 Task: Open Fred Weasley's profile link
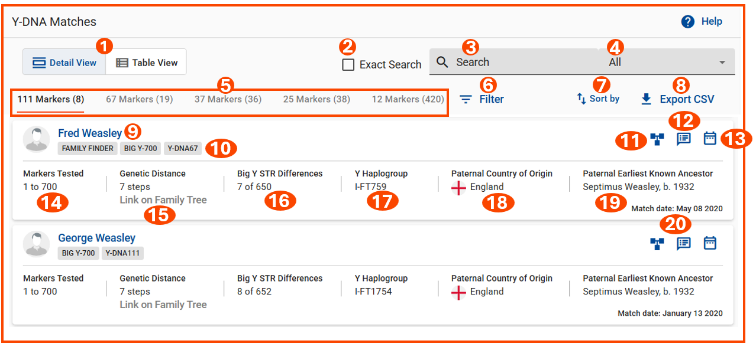pyautogui.click(x=90, y=133)
